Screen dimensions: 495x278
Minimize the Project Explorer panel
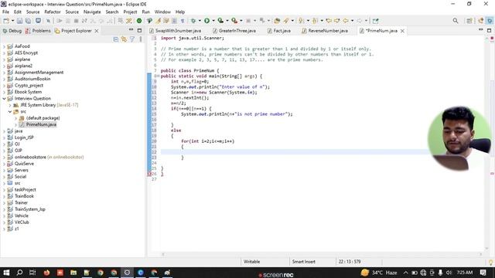click(x=131, y=30)
